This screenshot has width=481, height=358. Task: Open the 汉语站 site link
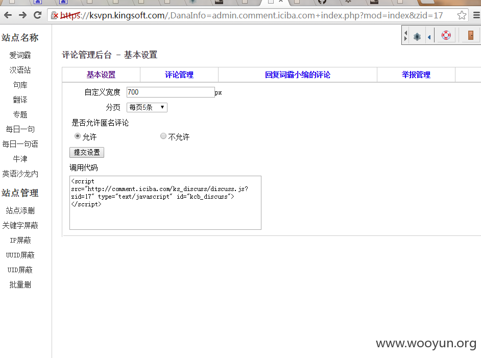coord(20,70)
